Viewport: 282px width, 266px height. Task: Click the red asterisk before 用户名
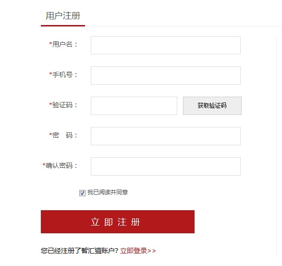tap(51, 43)
